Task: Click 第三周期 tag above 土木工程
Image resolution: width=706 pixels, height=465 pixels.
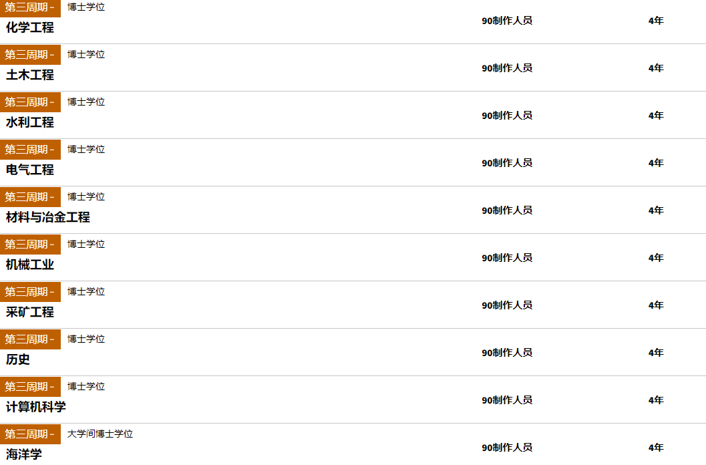Action: 30,55
